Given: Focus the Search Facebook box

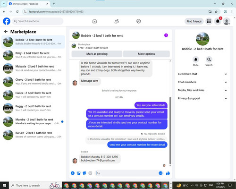Looking at the screenshot, I should (x=38, y=21).
